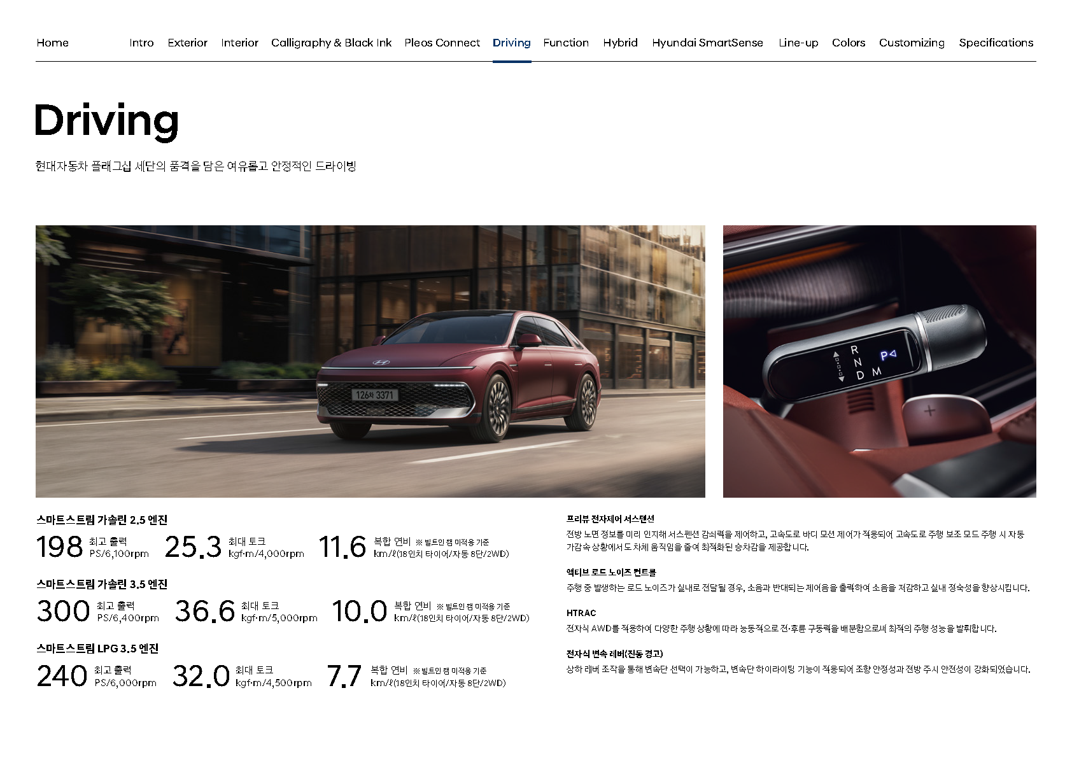This screenshot has width=1072, height=758.
Task: Open the Intro tab
Action: (x=141, y=43)
